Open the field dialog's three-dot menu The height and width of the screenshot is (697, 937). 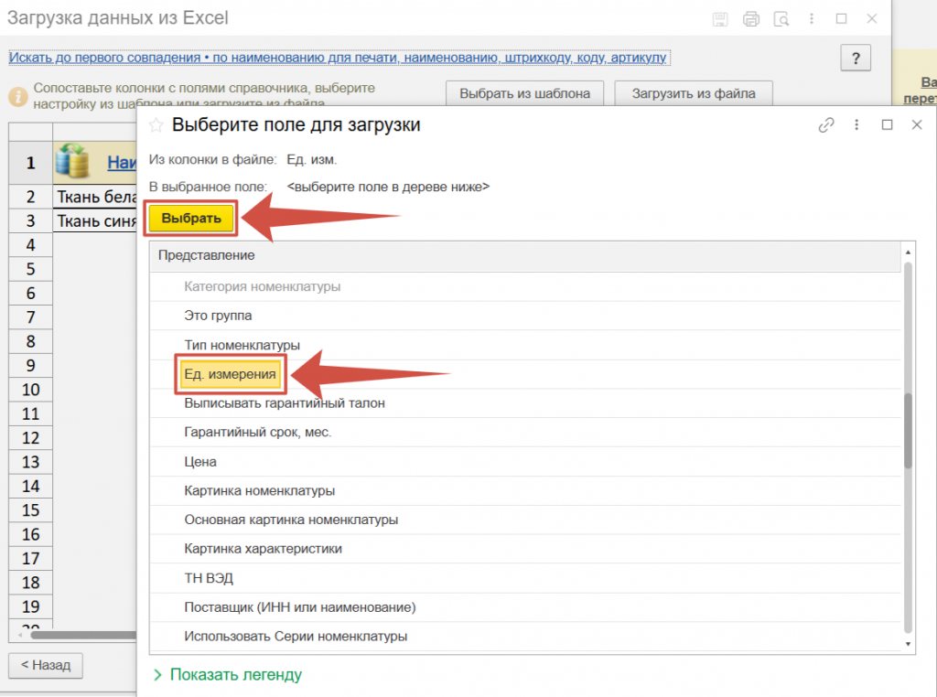coord(856,125)
